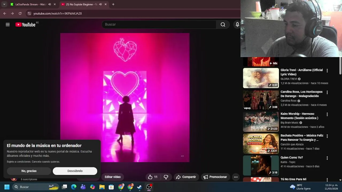This screenshot has height=192, width=342.
Task: Open Gloria Trevi Arrúllame thumbnail
Action: 261,78
